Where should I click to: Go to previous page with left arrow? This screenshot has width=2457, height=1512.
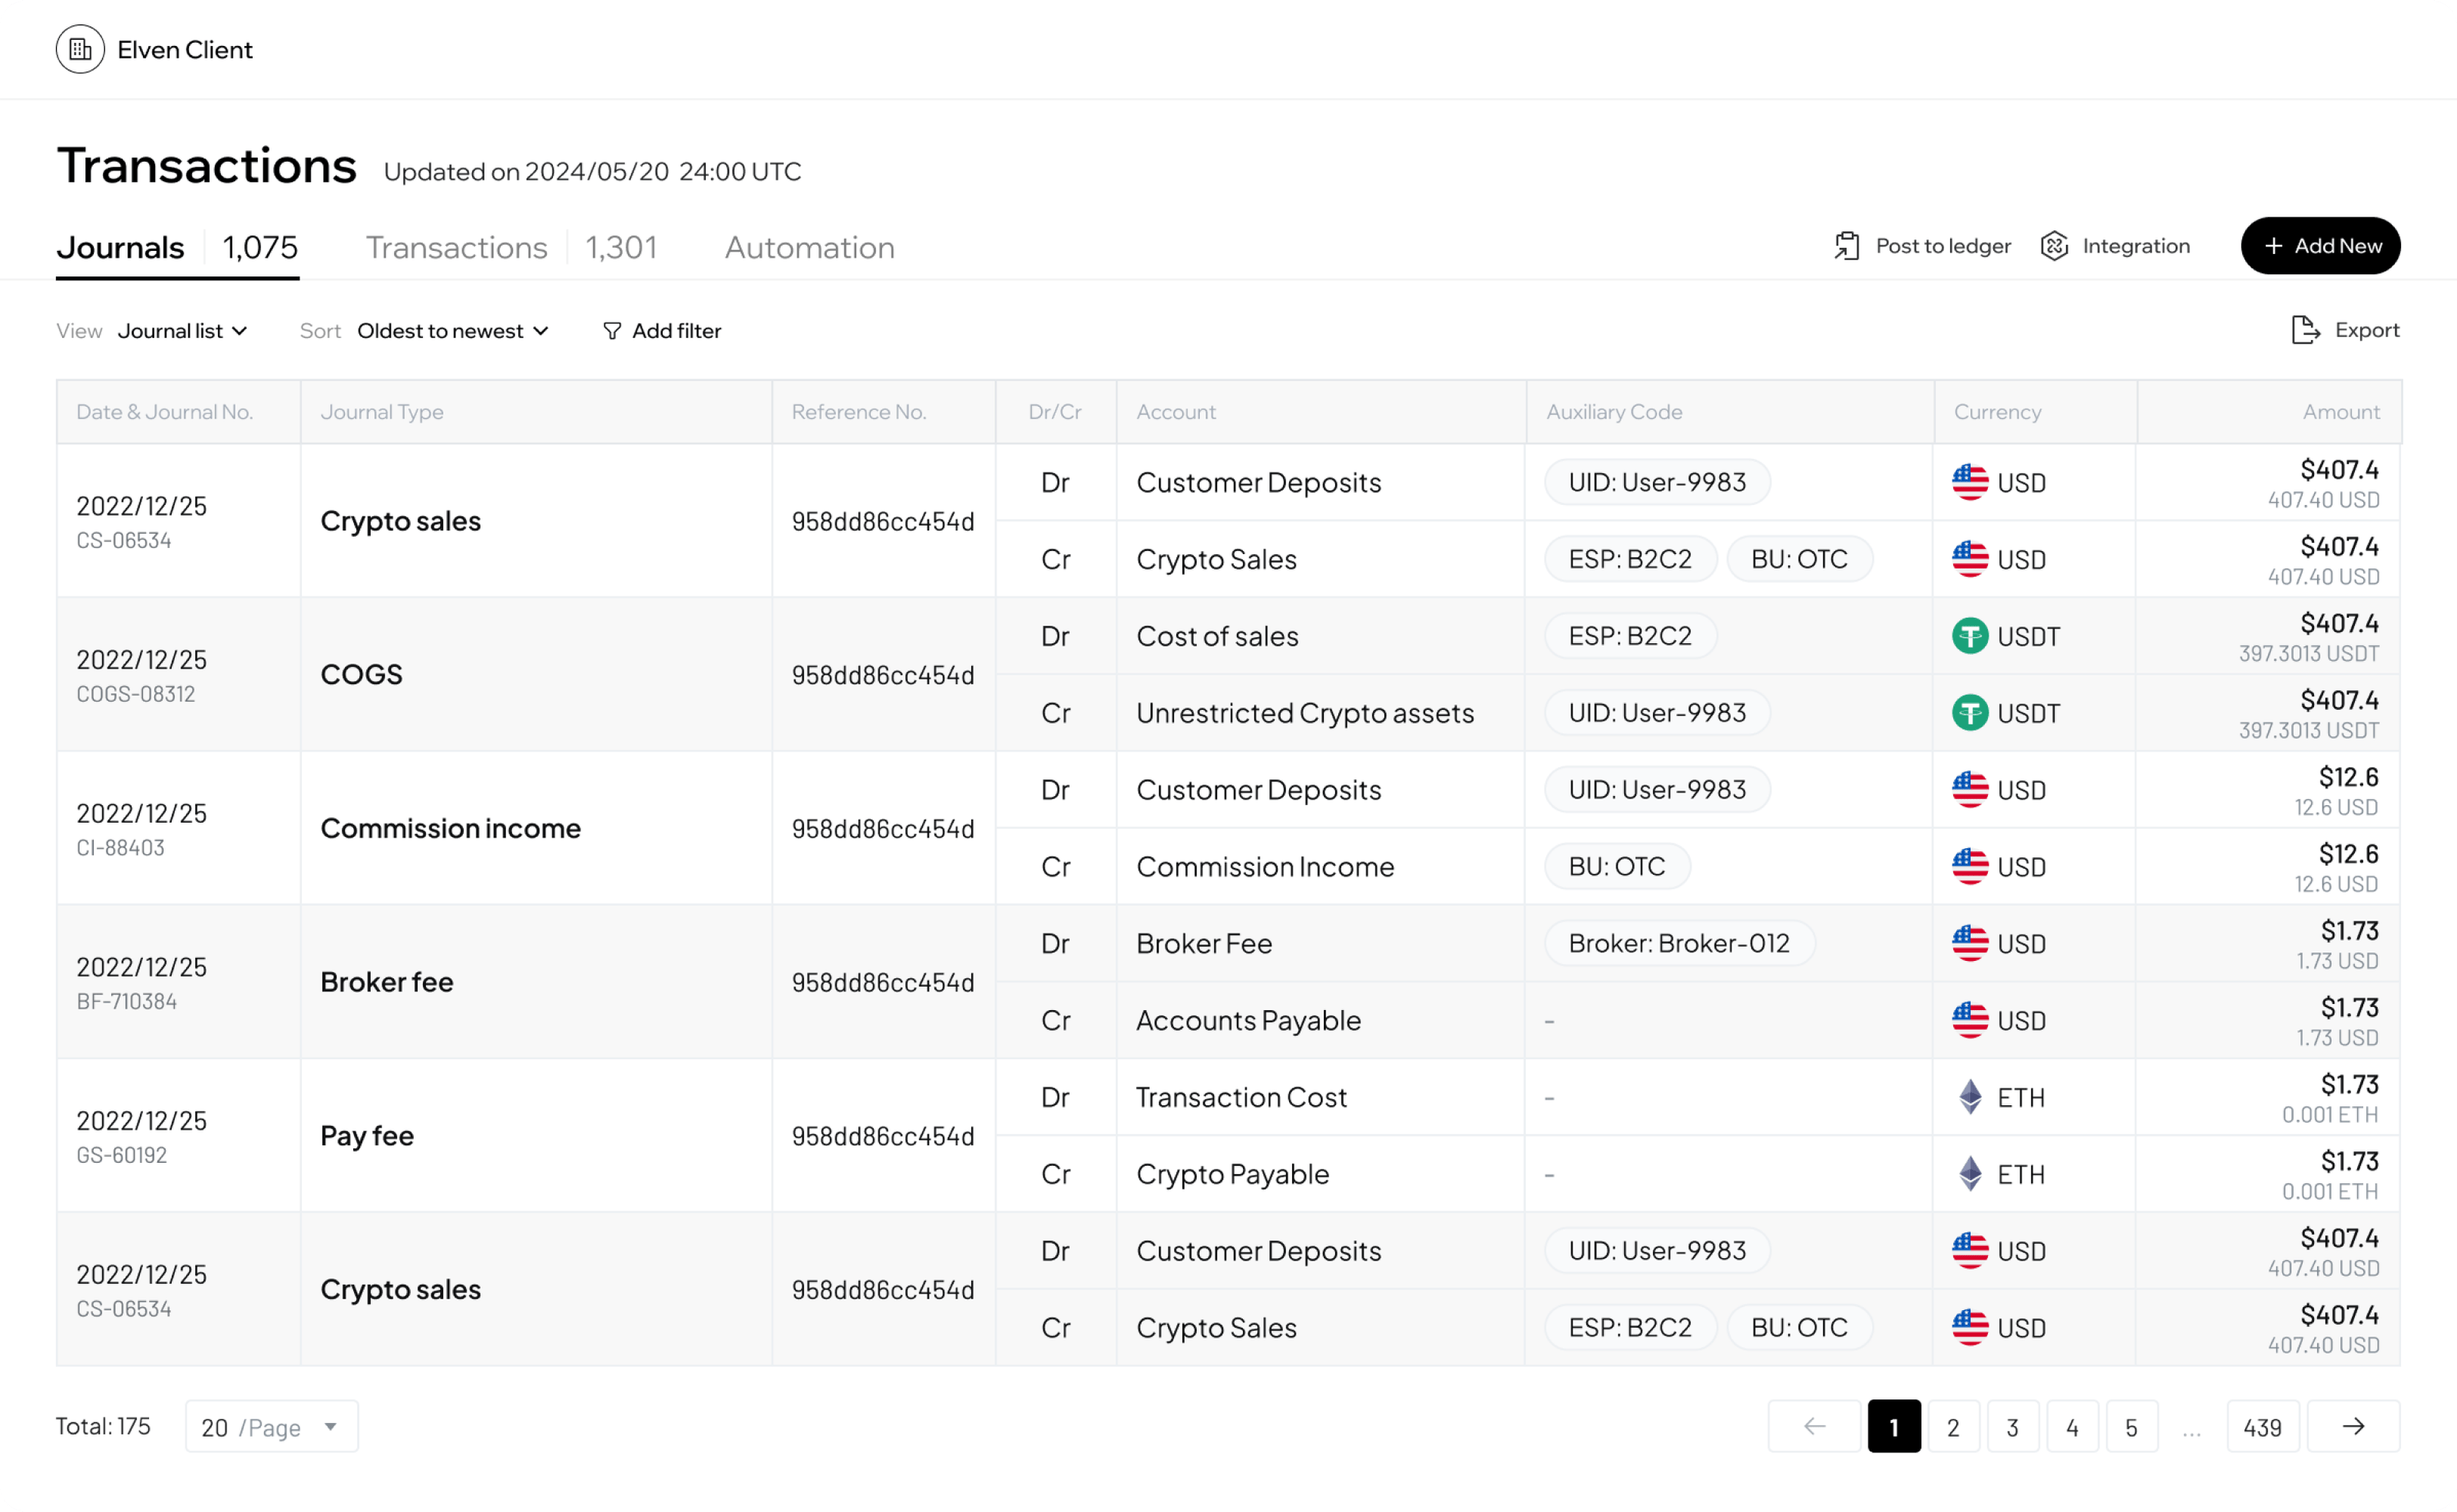[x=1814, y=1426]
